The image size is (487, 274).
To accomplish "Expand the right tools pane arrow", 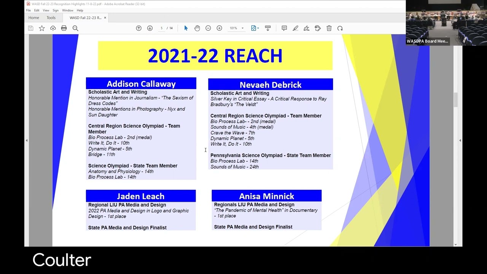I will (x=460, y=140).
